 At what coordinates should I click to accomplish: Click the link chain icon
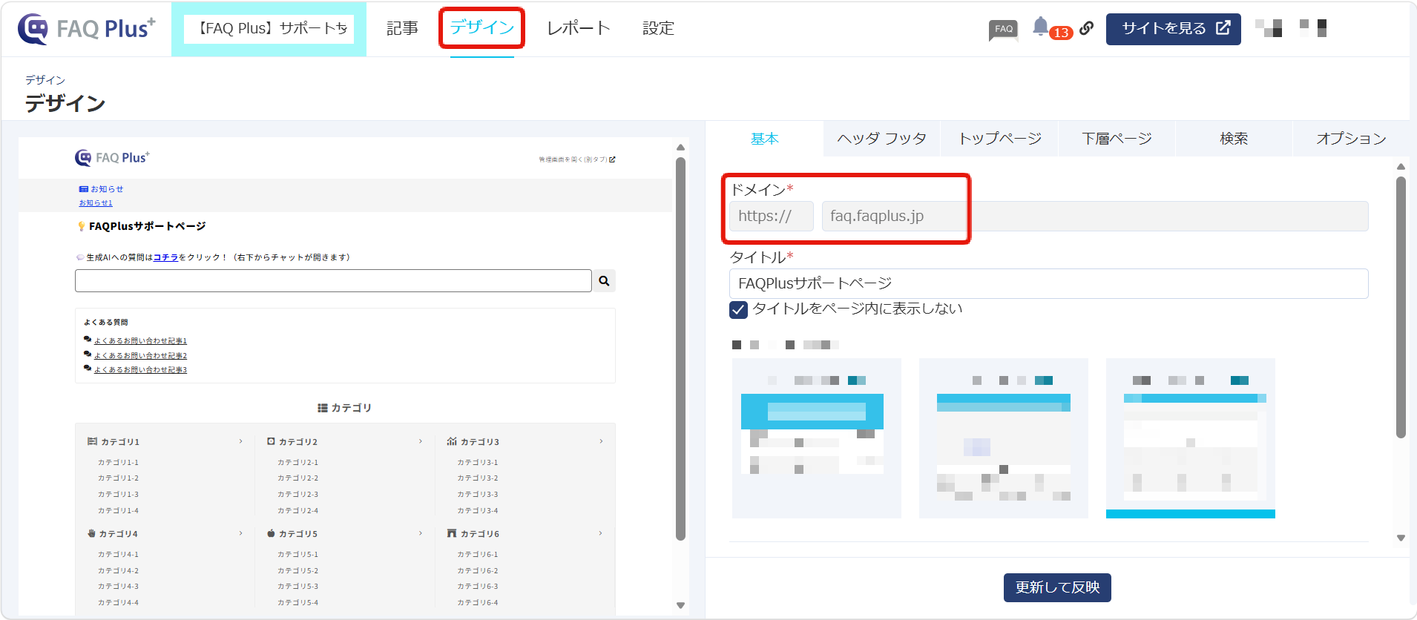pyautogui.click(x=1087, y=28)
